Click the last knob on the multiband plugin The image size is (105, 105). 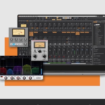pyautogui.click(x=30, y=78)
